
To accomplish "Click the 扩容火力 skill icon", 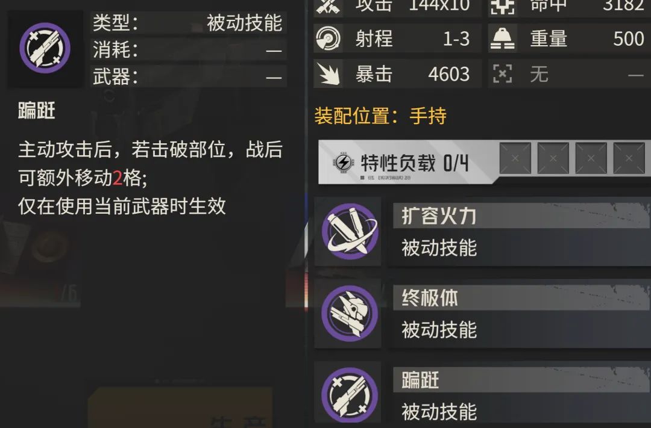I will pyautogui.click(x=350, y=231).
